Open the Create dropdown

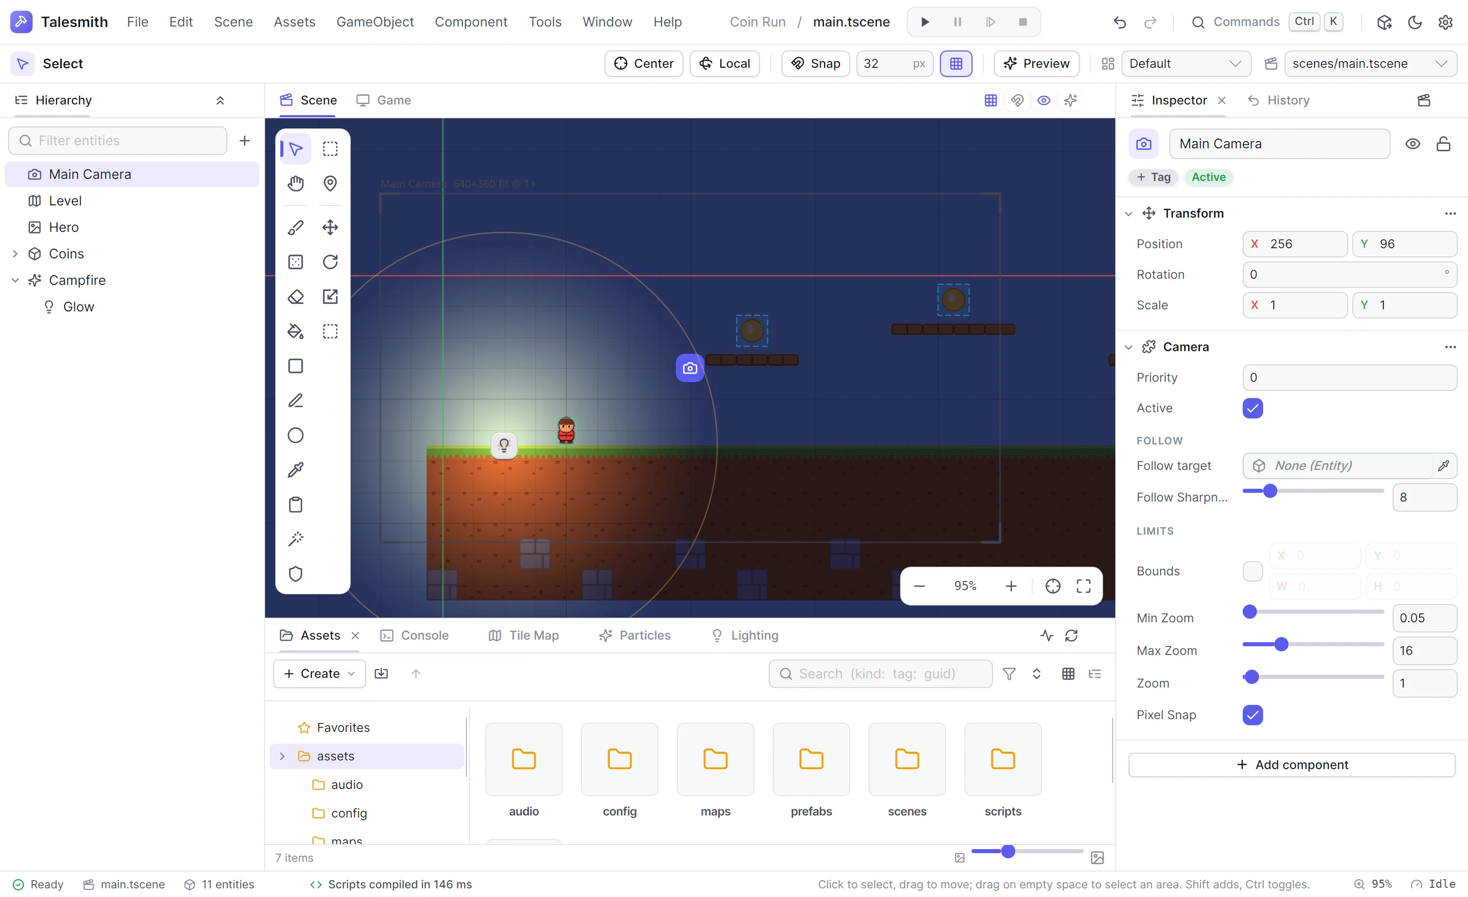point(319,674)
